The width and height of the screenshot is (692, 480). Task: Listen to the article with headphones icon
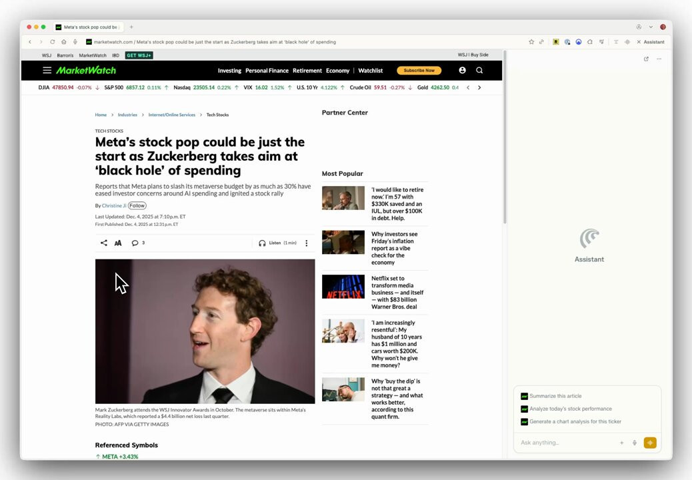[262, 243]
